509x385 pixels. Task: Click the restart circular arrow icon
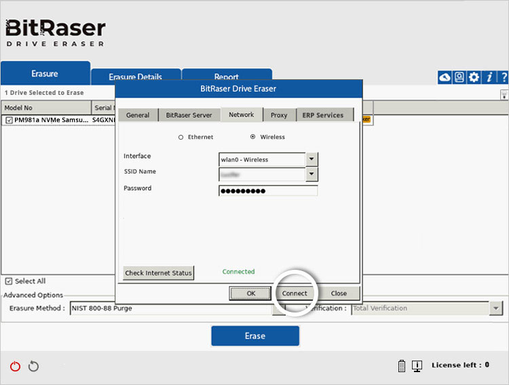(x=33, y=367)
